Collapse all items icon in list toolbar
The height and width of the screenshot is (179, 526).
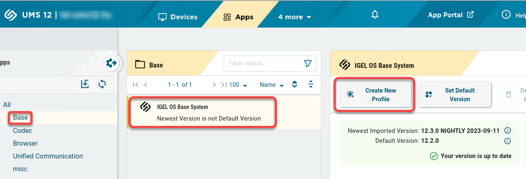311,84
